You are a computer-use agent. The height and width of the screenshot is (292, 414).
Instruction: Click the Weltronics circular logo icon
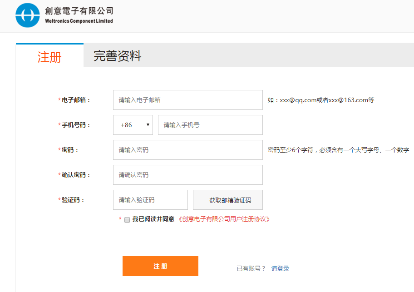pos(28,15)
